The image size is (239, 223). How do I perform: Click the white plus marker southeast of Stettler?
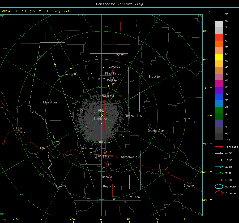point(150,107)
